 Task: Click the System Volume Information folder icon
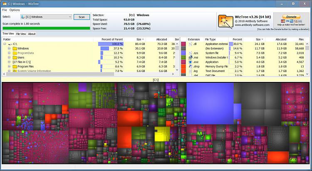tap(15, 71)
